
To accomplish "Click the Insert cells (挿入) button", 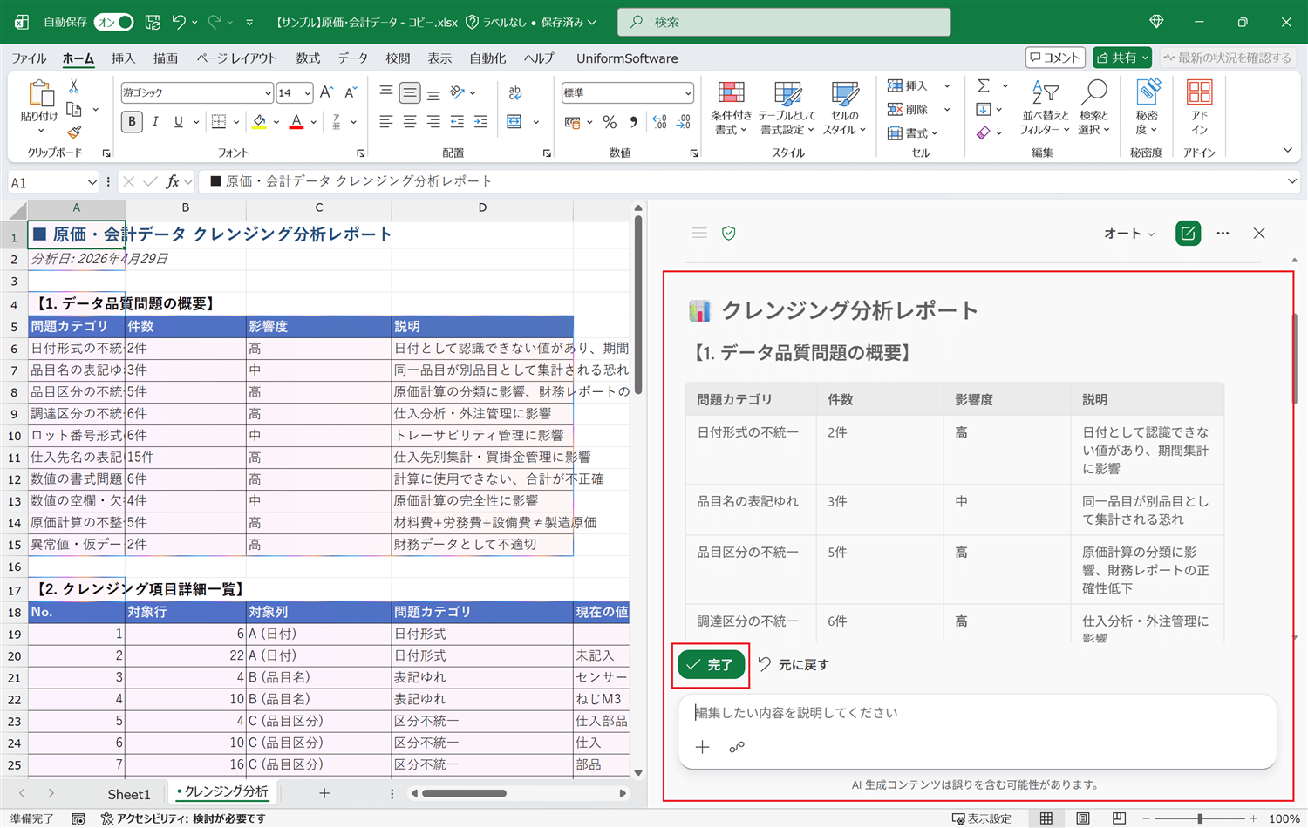I will [x=908, y=85].
